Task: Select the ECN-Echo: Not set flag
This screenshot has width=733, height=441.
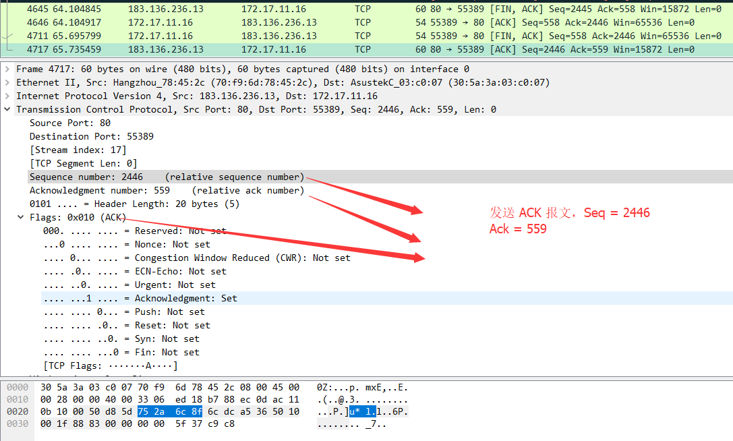Action: click(134, 271)
